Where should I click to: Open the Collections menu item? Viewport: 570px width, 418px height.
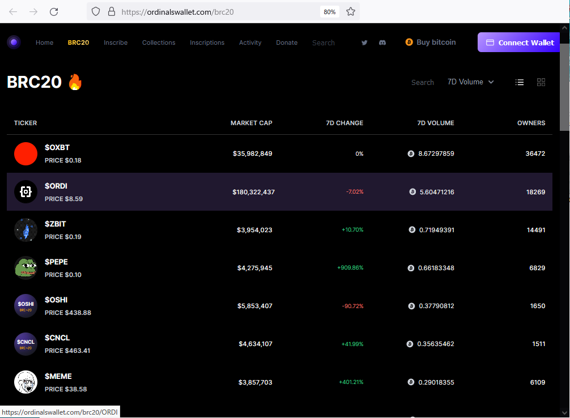[x=159, y=42]
